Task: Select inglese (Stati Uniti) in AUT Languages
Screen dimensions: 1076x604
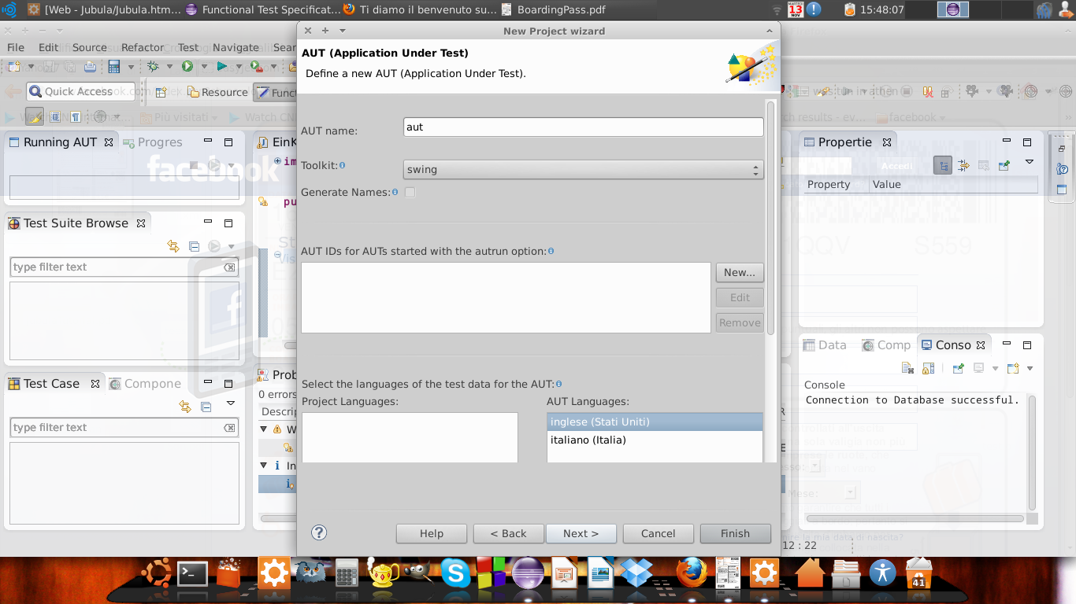Action: point(655,422)
